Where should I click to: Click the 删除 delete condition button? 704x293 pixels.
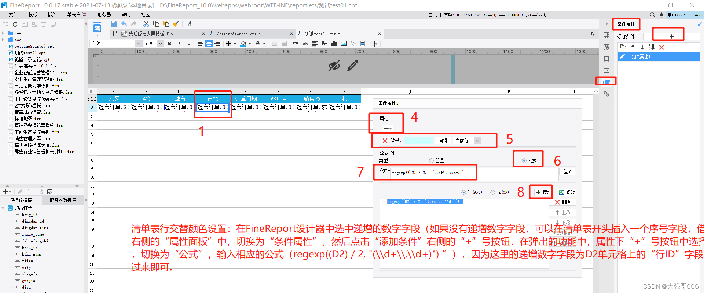562,202
